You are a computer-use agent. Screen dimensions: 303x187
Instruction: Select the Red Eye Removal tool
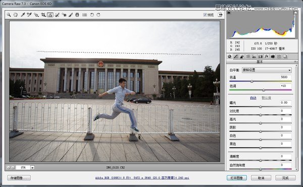pos(64,15)
